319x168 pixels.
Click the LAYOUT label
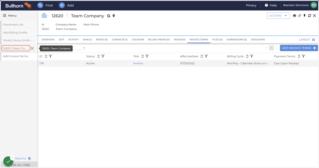tap(305, 40)
